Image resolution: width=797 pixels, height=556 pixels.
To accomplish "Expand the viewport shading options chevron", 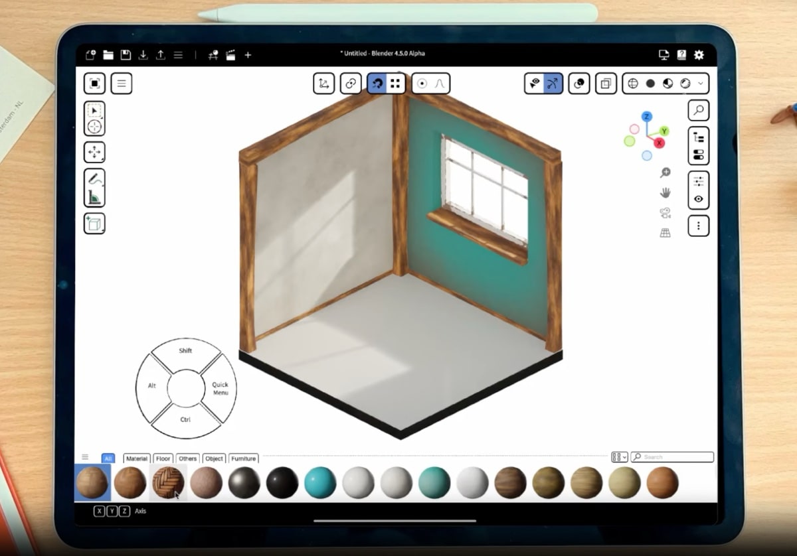I will click(x=701, y=84).
